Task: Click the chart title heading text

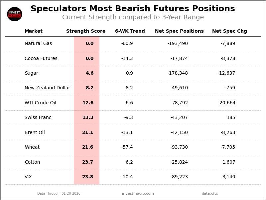Action: [x=133, y=9]
